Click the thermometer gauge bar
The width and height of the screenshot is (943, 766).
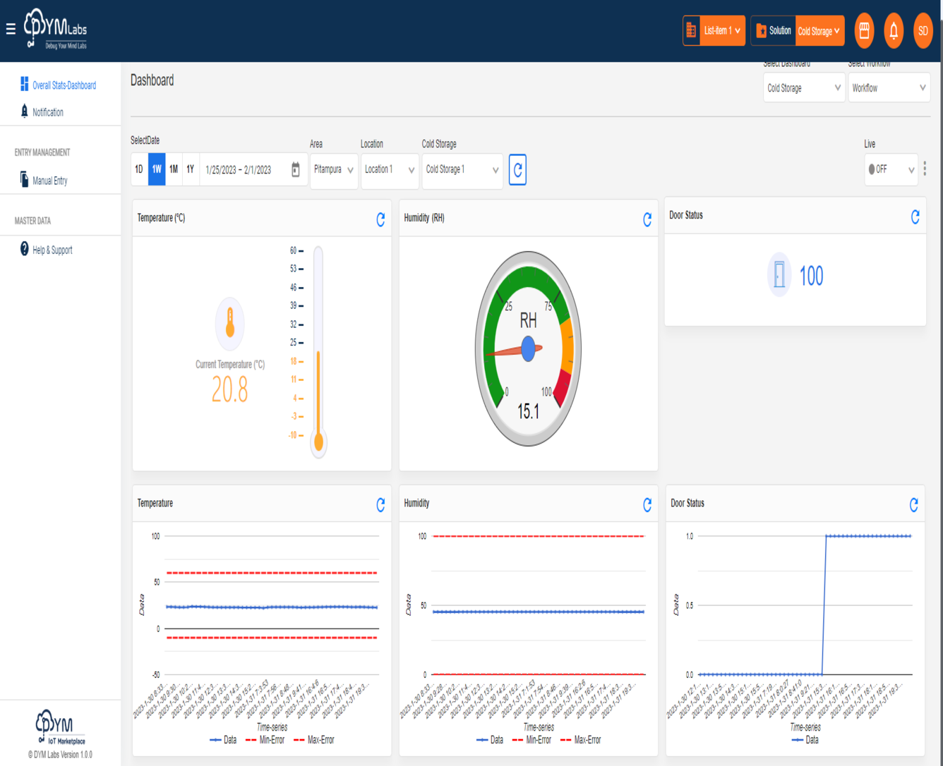point(319,351)
